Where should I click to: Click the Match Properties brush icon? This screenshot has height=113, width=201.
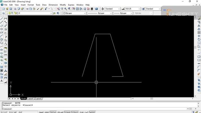(x=41, y=9)
